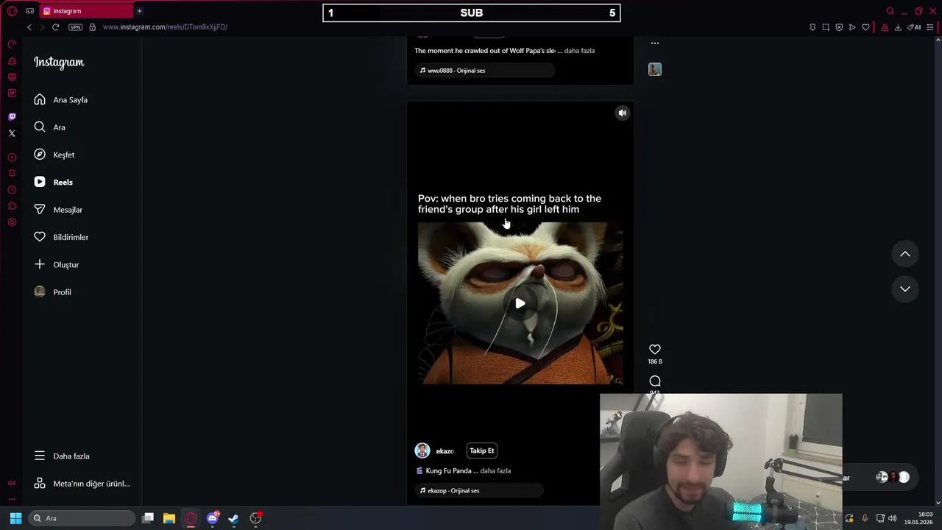Click Takip Et follow button
Viewport: 942px width, 530px height.
482,451
